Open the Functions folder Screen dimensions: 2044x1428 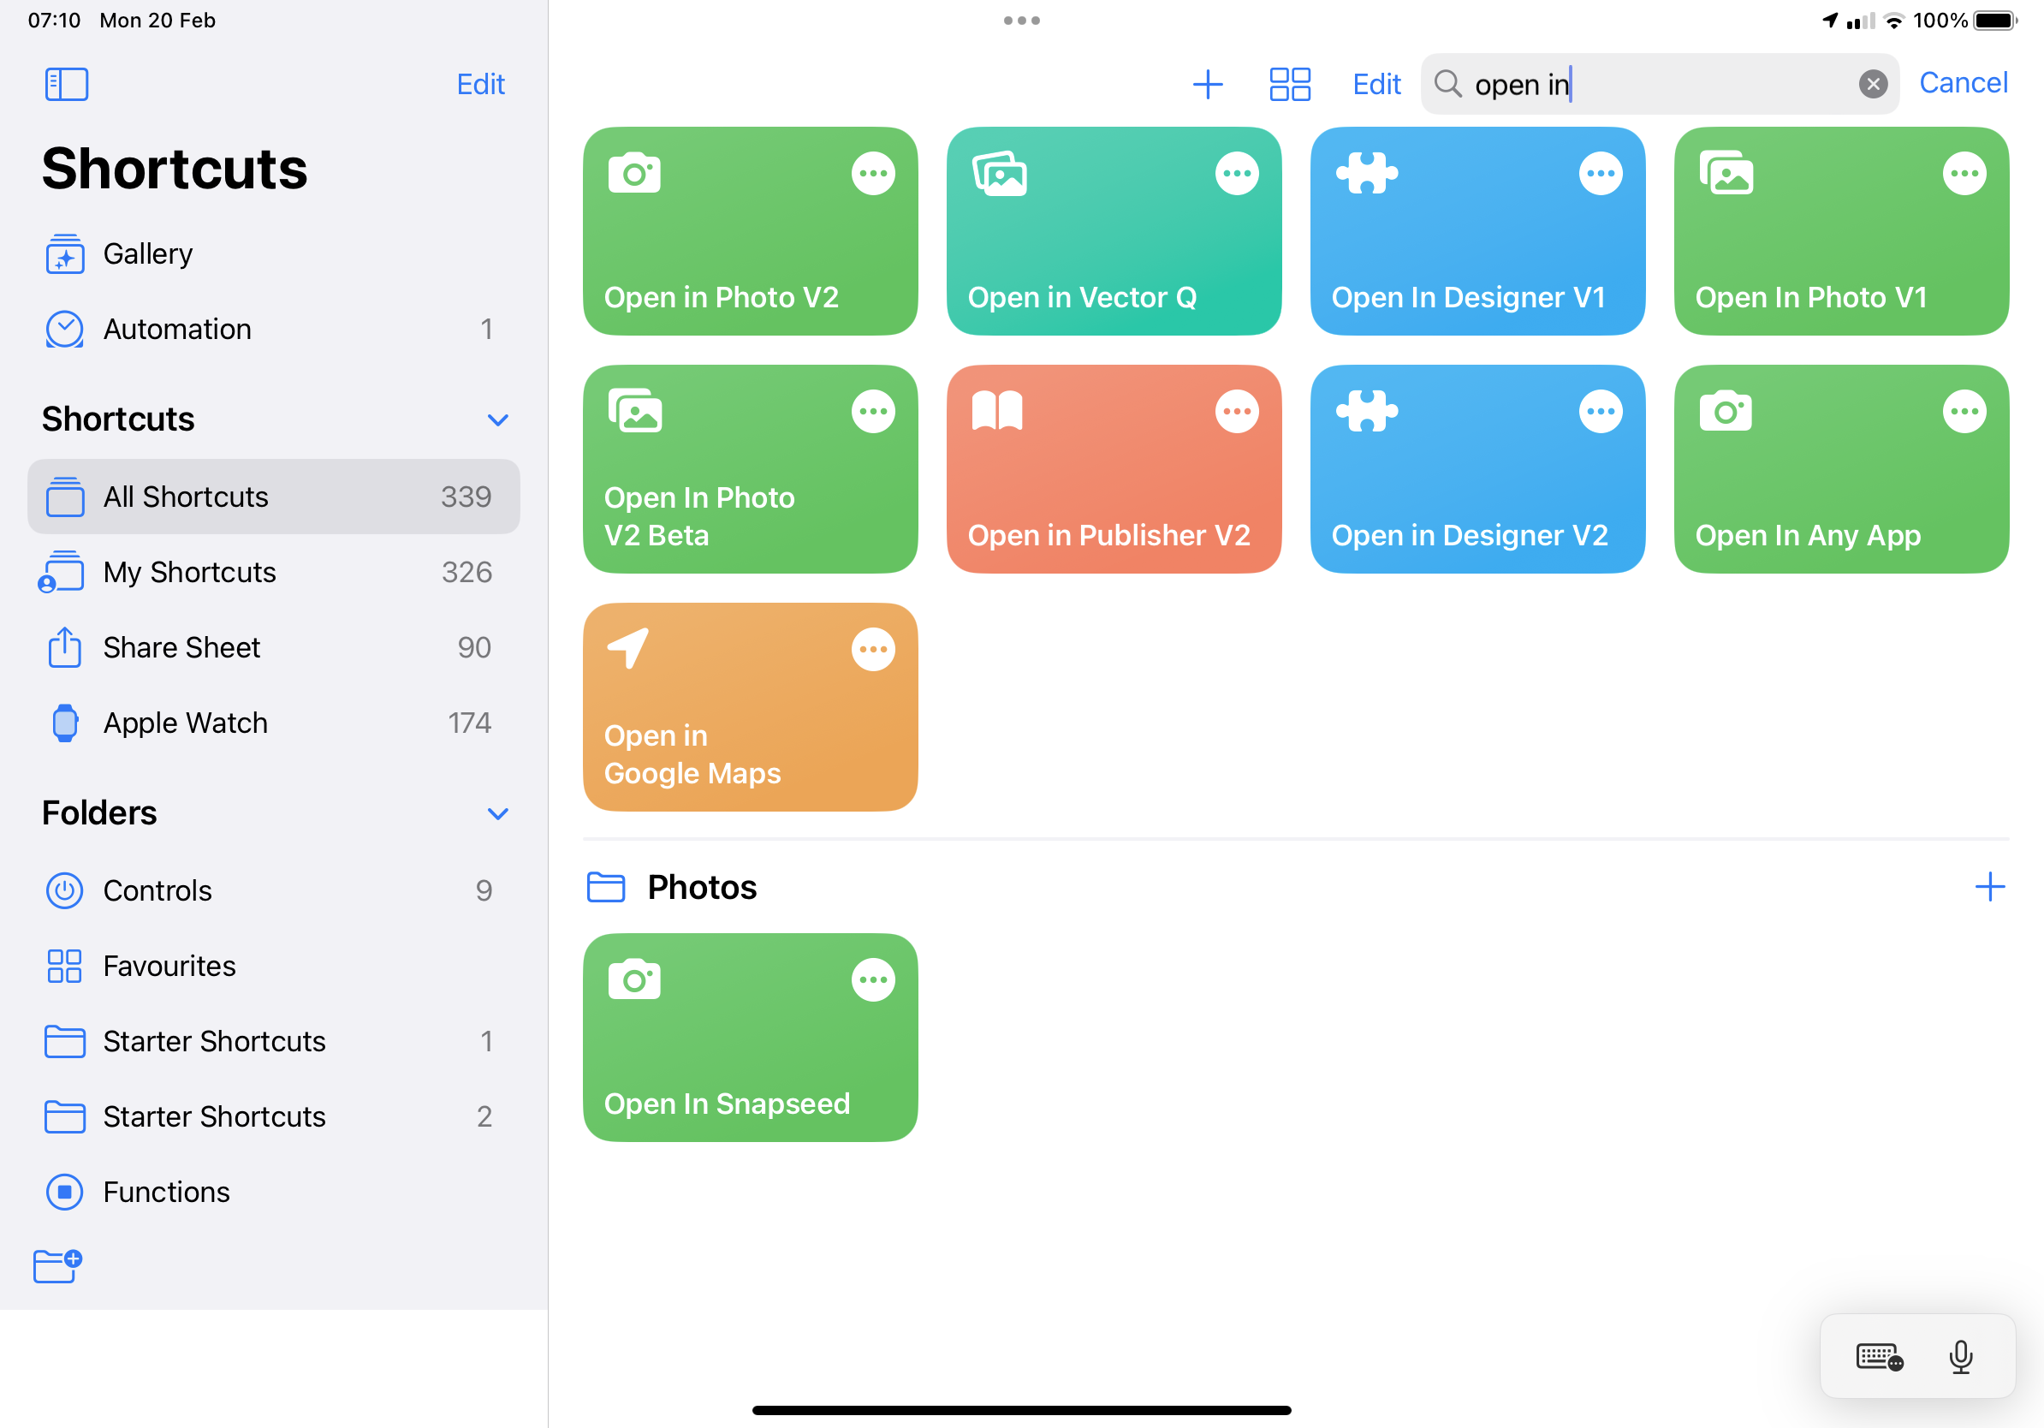click(x=273, y=1192)
